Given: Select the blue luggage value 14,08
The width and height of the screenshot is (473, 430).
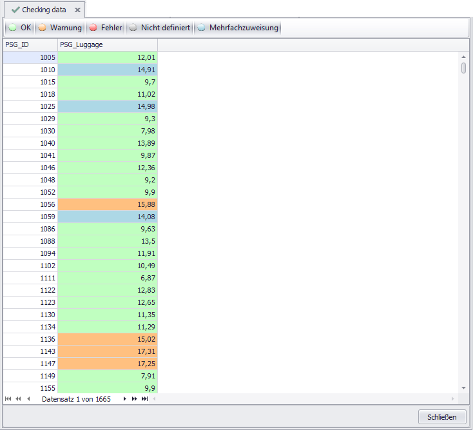Looking at the screenshot, I should coord(108,217).
